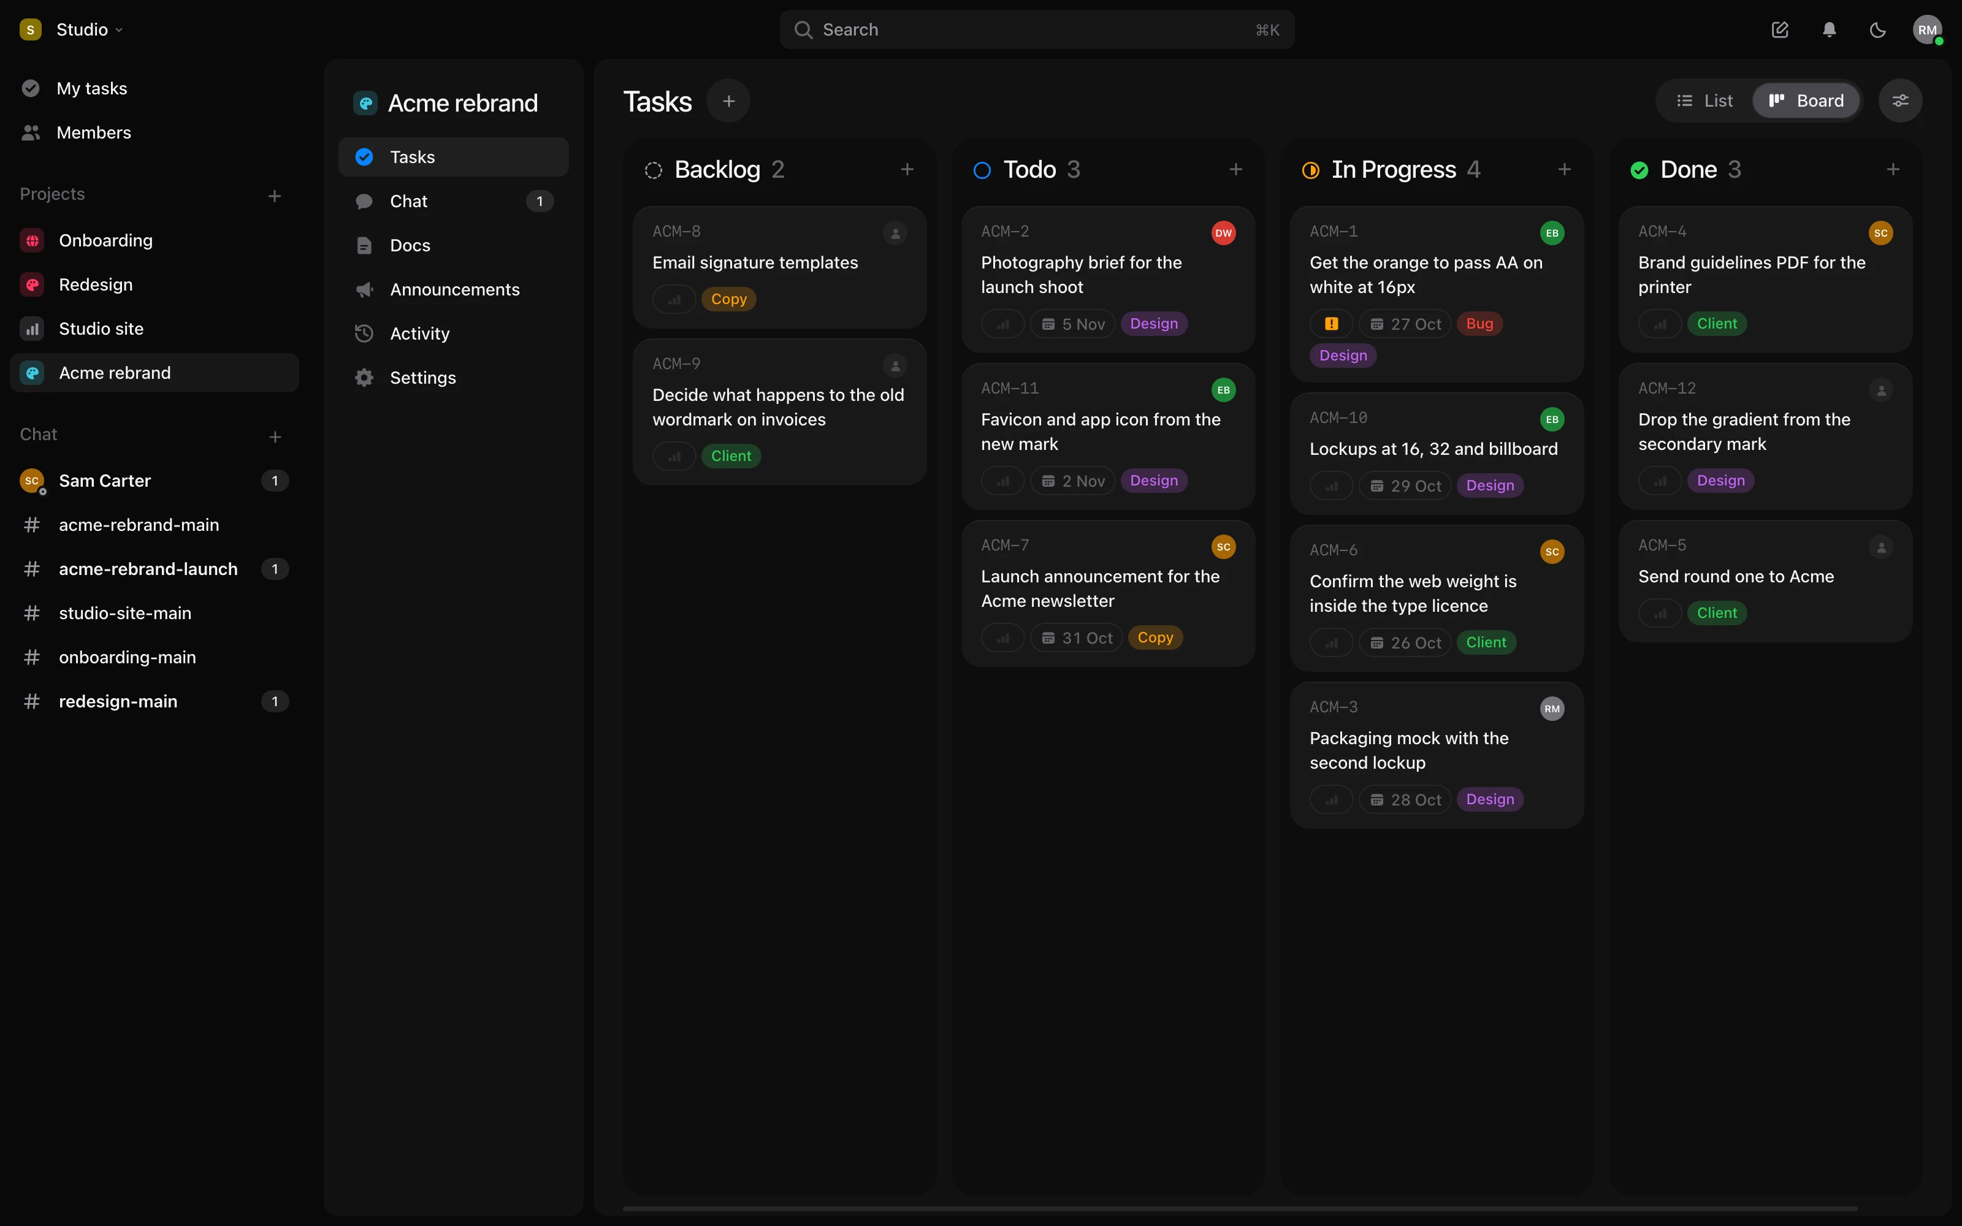The height and width of the screenshot is (1226, 1962).
Task: Open project Settings
Action: [x=453, y=378]
